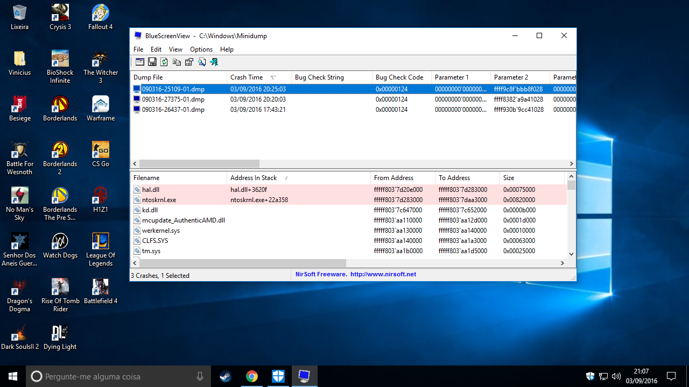Screen dimensions: 689x387
Task: Click parameter value ffff8382`a9a41028
Action: (x=518, y=99)
